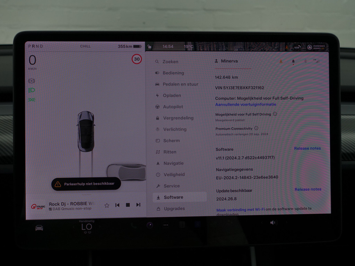This screenshot has height=266, width=355.
Task: Open the app launcher ellipsis icon
Action: click(165, 225)
